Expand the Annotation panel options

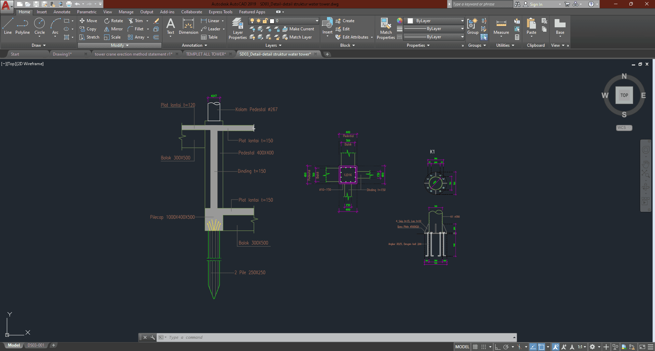point(194,45)
